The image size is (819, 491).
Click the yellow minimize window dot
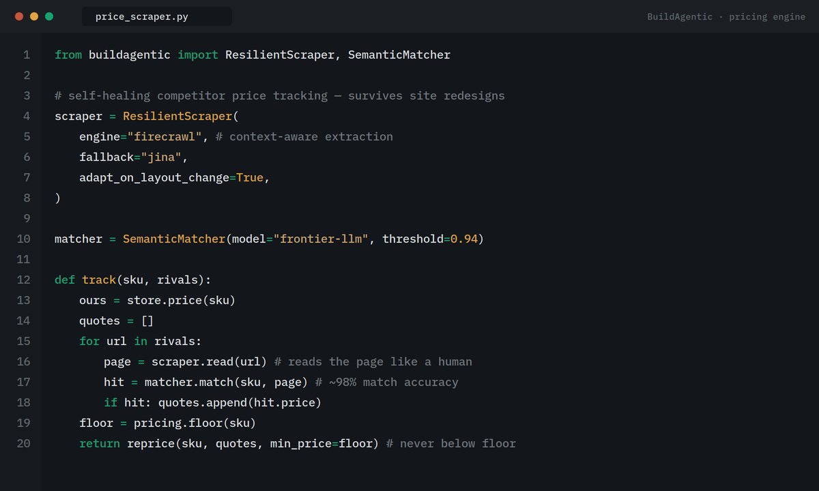[34, 16]
